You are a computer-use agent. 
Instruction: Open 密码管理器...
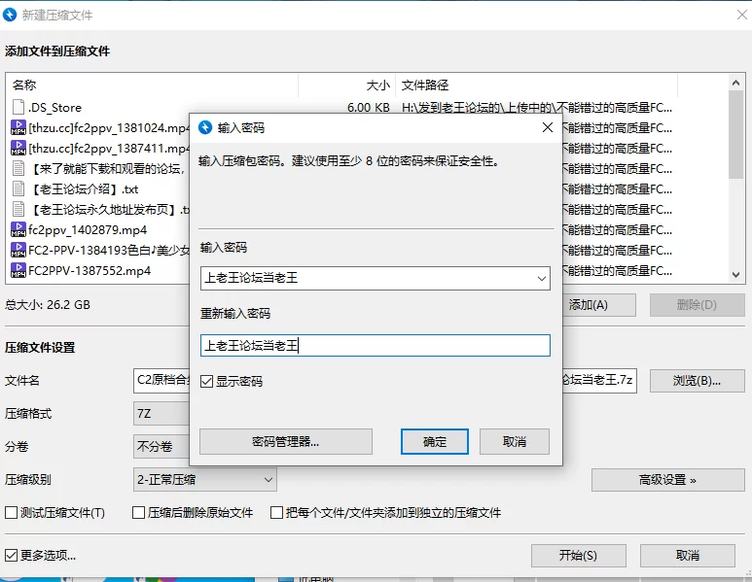click(x=286, y=441)
